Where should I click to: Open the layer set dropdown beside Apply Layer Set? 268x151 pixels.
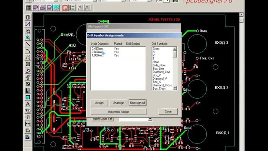[x=150, y=119]
